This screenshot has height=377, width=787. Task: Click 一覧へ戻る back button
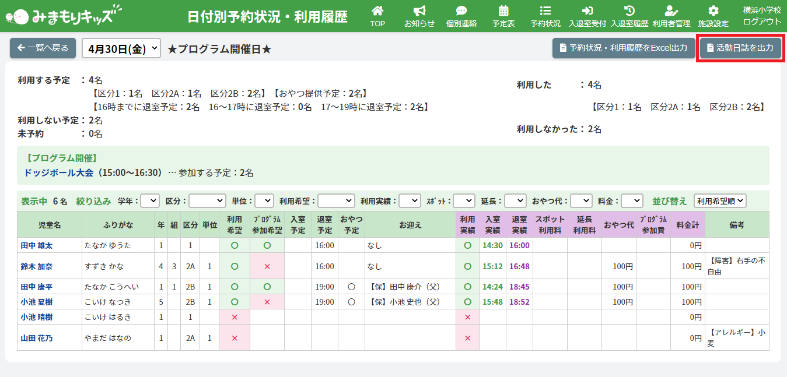coord(43,48)
